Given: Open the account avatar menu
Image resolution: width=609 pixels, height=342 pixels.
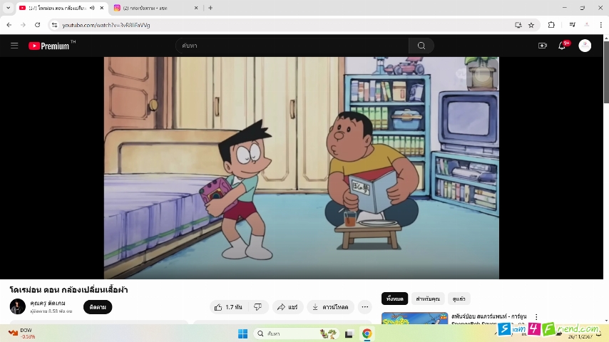Looking at the screenshot, I should pyautogui.click(x=585, y=46).
